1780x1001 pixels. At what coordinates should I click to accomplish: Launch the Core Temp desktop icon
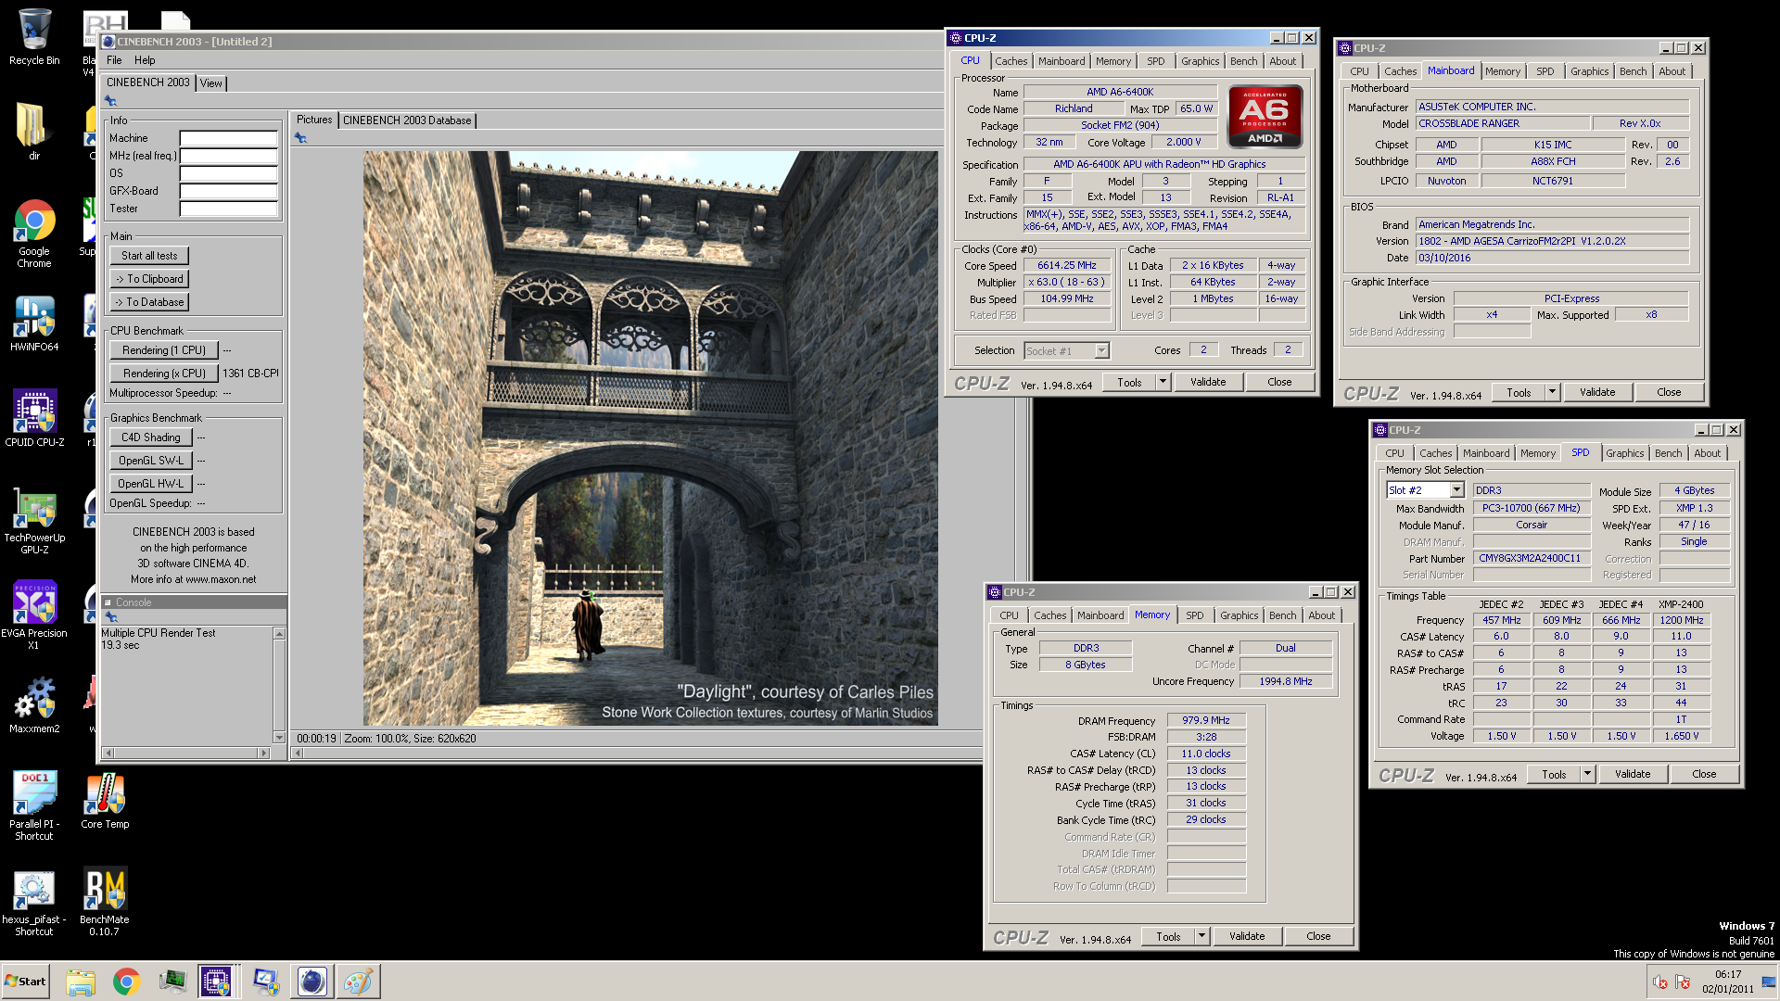pos(105,802)
